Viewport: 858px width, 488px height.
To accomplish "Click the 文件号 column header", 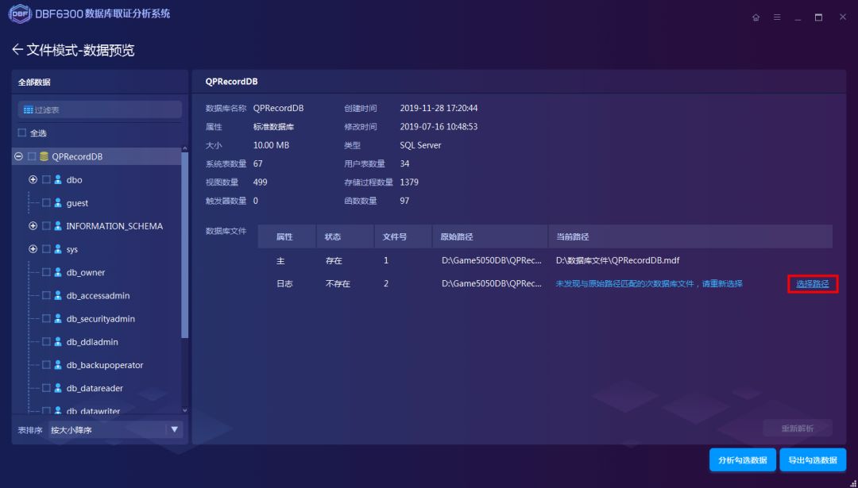I will [x=404, y=236].
